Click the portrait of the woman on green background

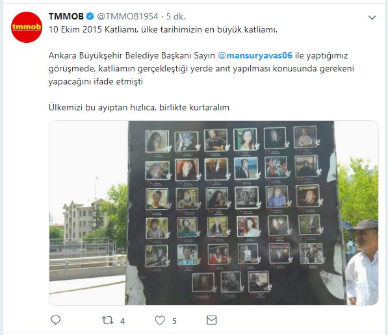tap(246, 140)
